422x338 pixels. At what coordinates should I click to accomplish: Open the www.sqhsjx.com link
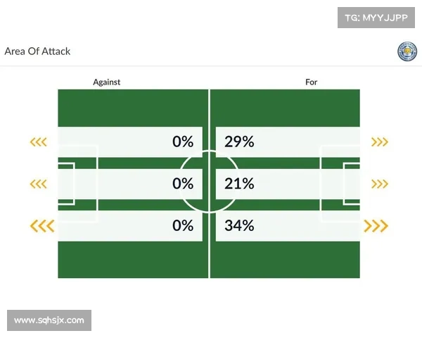pos(49,320)
